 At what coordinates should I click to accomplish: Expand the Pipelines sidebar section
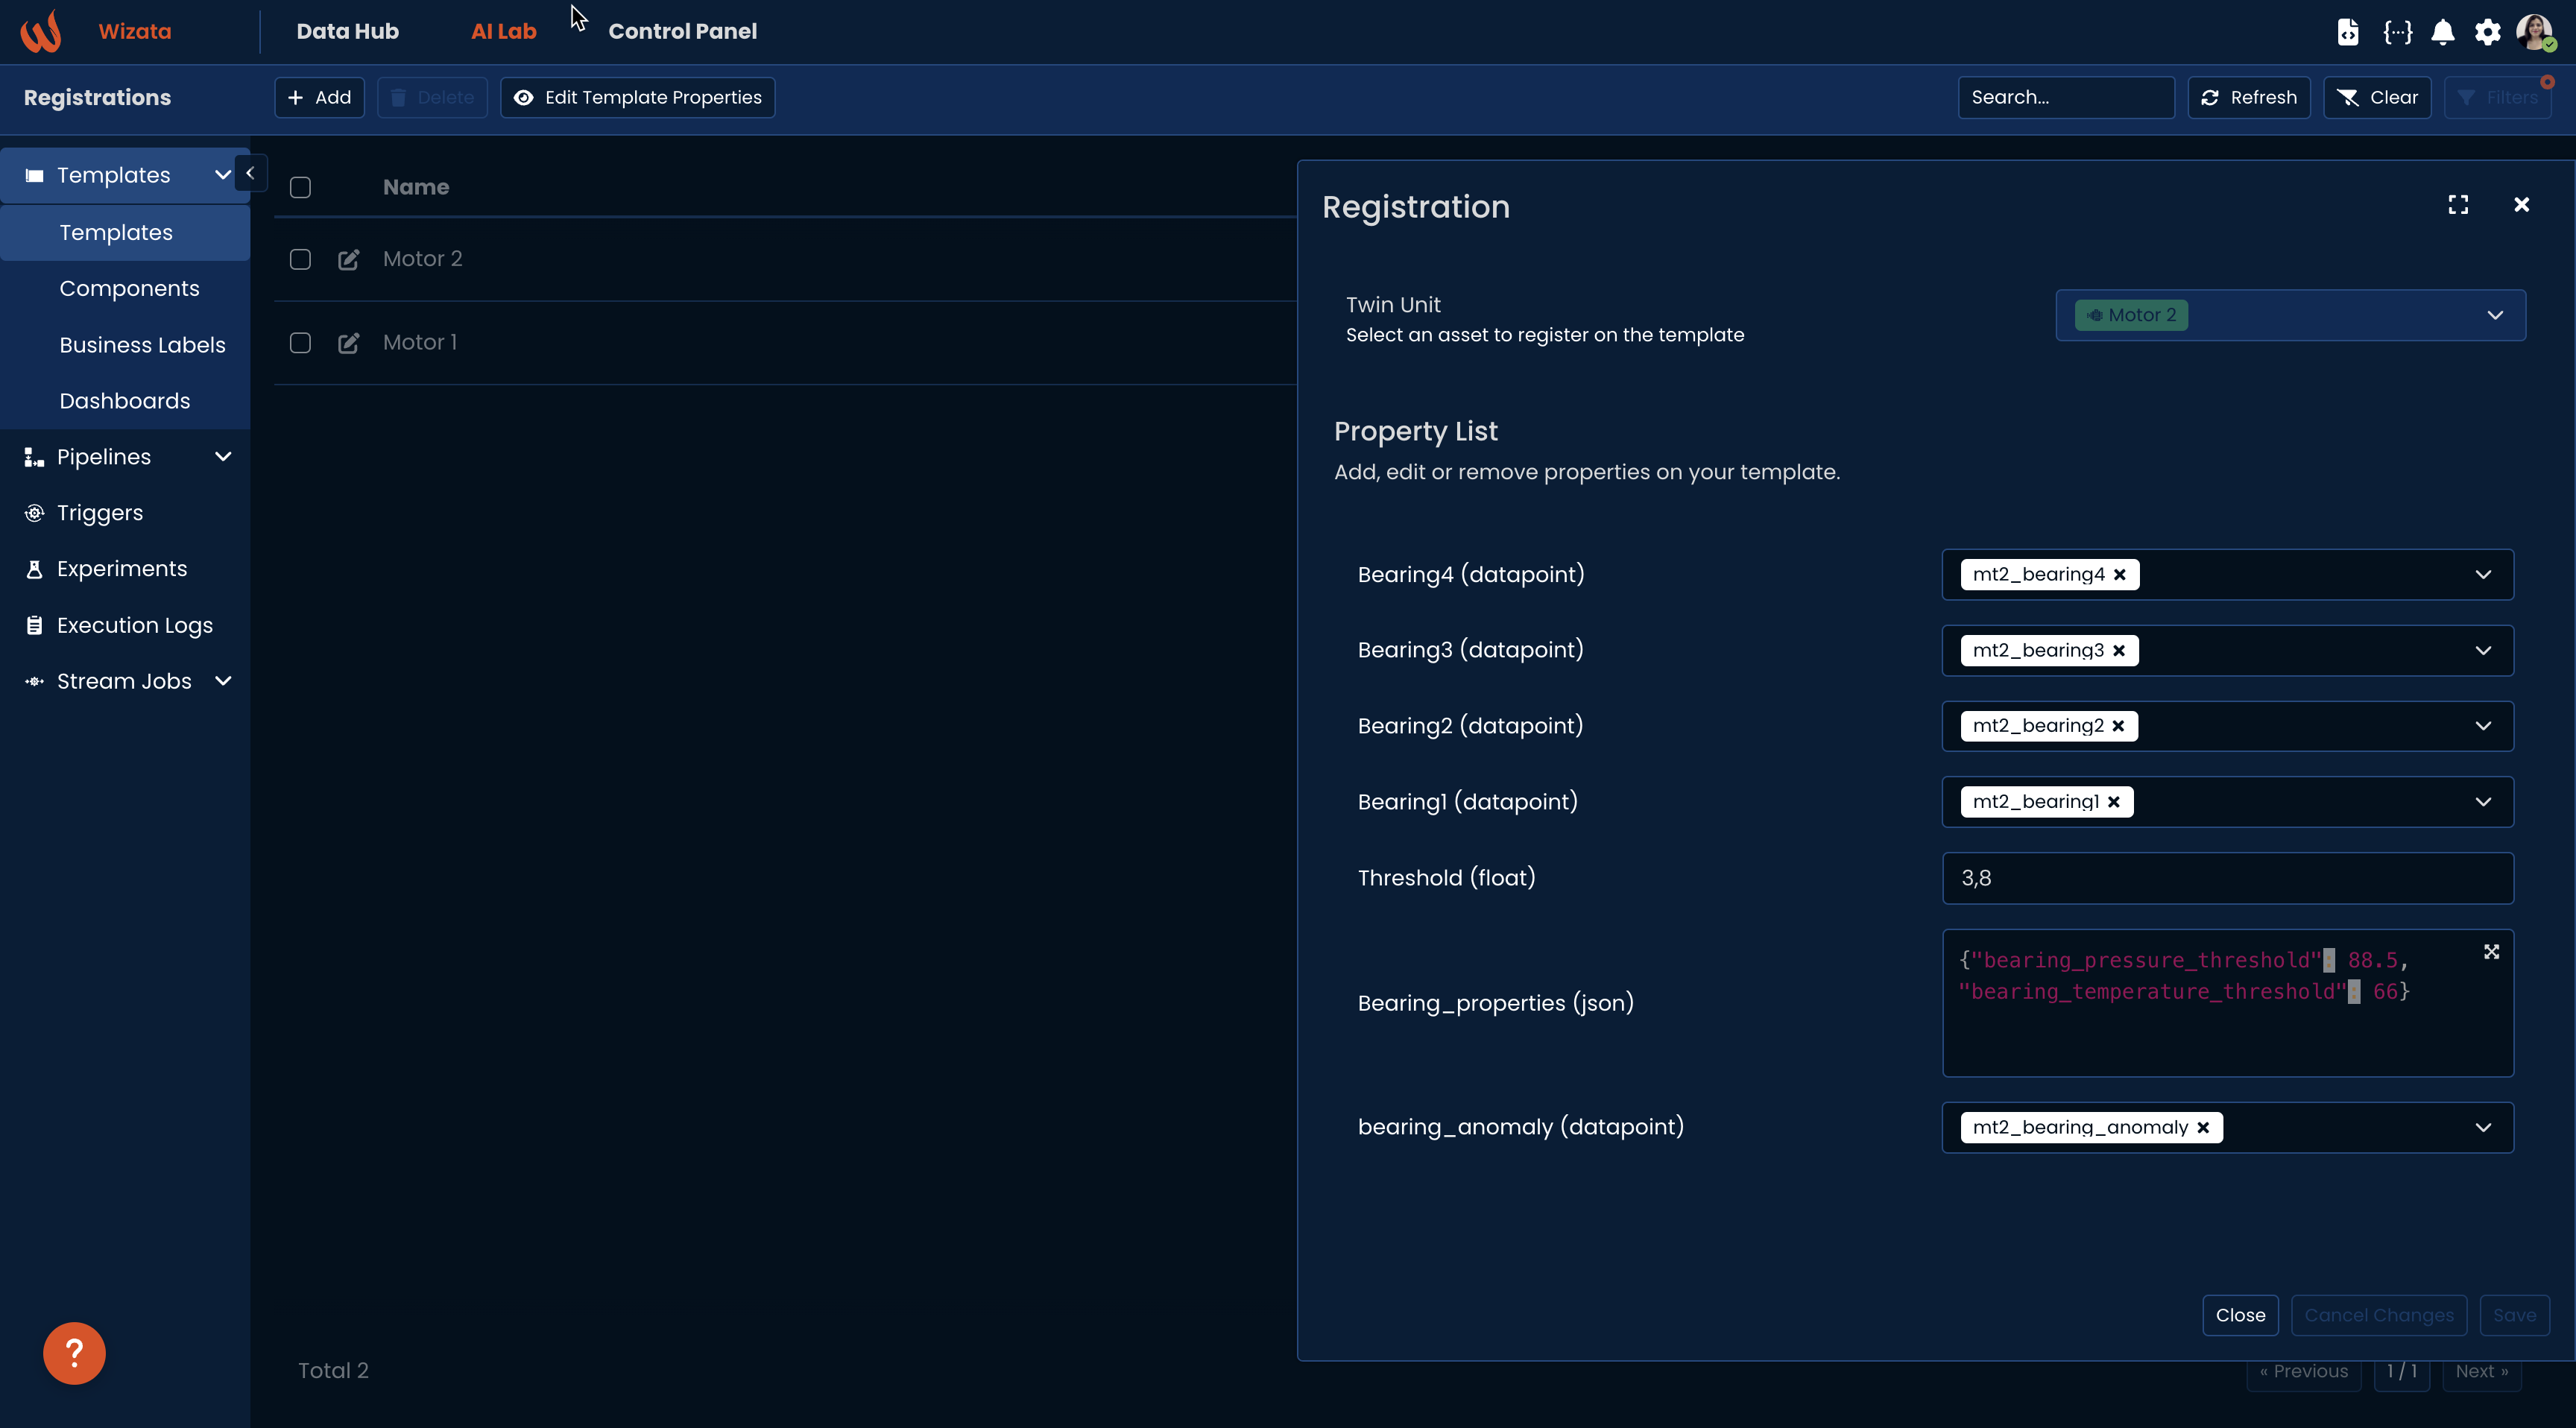(x=223, y=457)
